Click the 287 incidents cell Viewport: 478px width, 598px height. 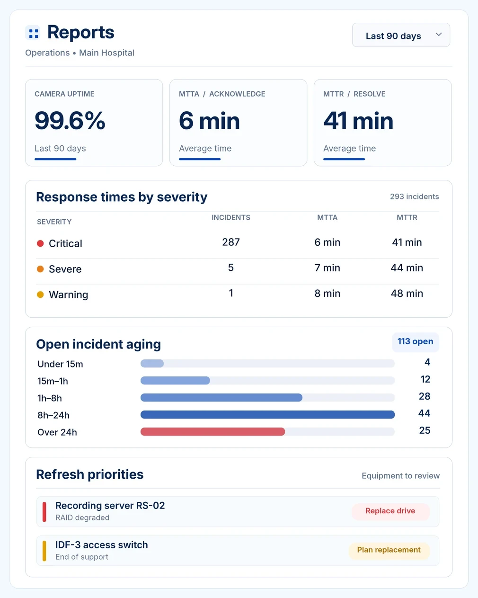[x=231, y=242]
